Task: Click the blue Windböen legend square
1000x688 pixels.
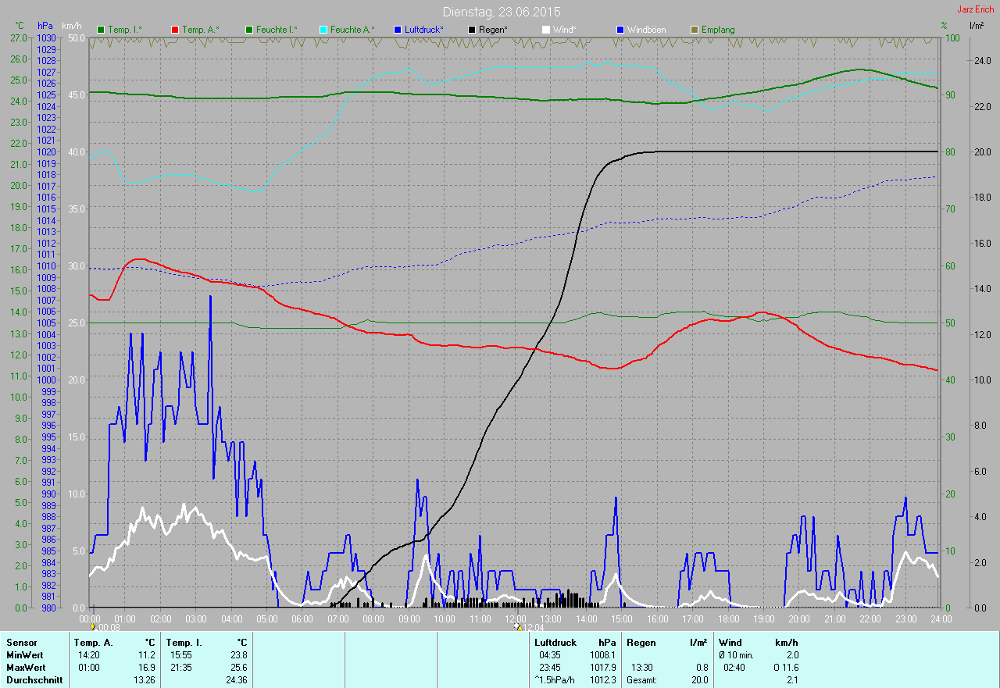Action: tap(620, 30)
